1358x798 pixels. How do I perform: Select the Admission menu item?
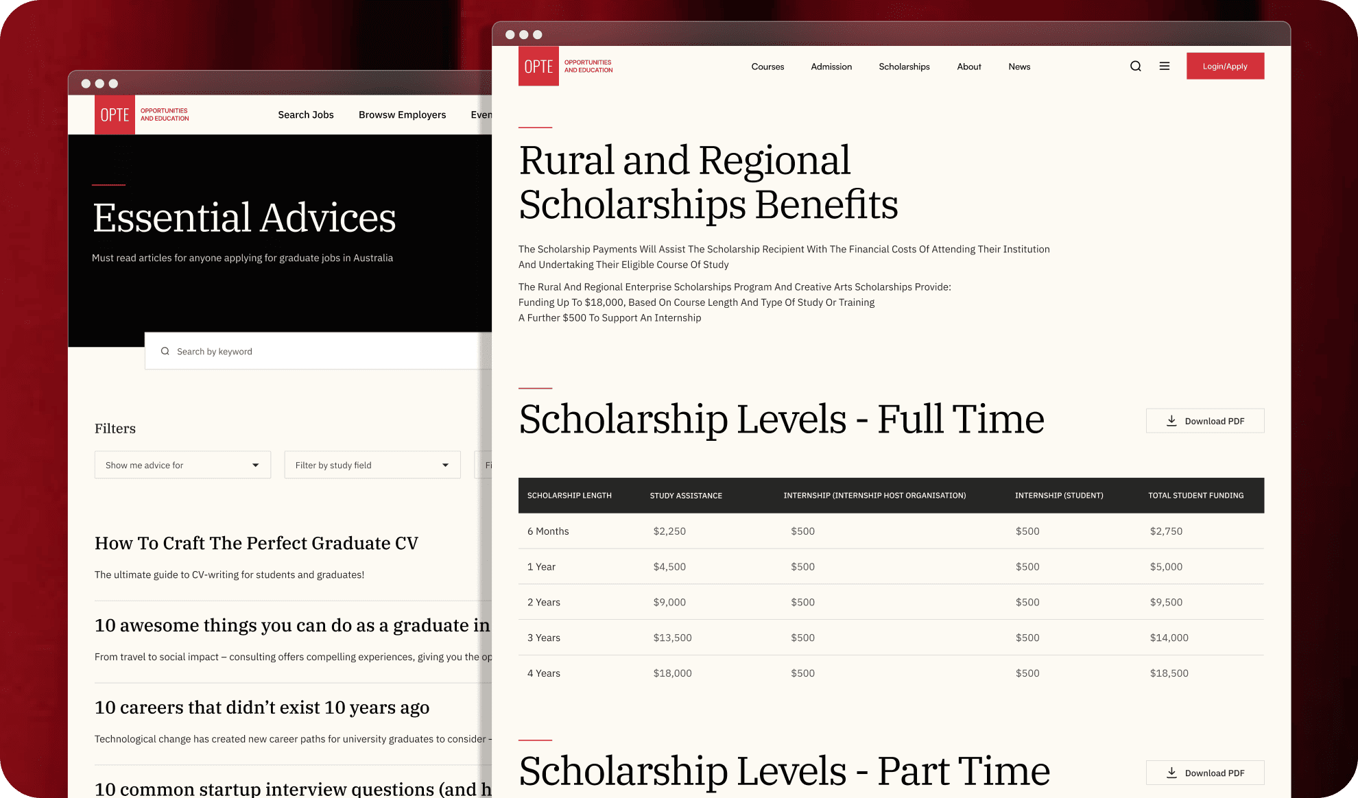pyautogui.click(x=831, y=66)
